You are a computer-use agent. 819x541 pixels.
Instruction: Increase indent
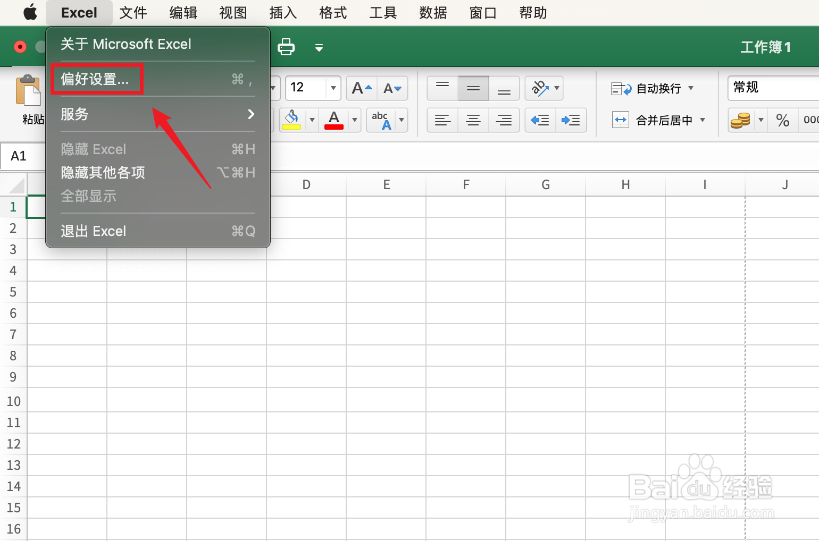(x=571, y=120)
